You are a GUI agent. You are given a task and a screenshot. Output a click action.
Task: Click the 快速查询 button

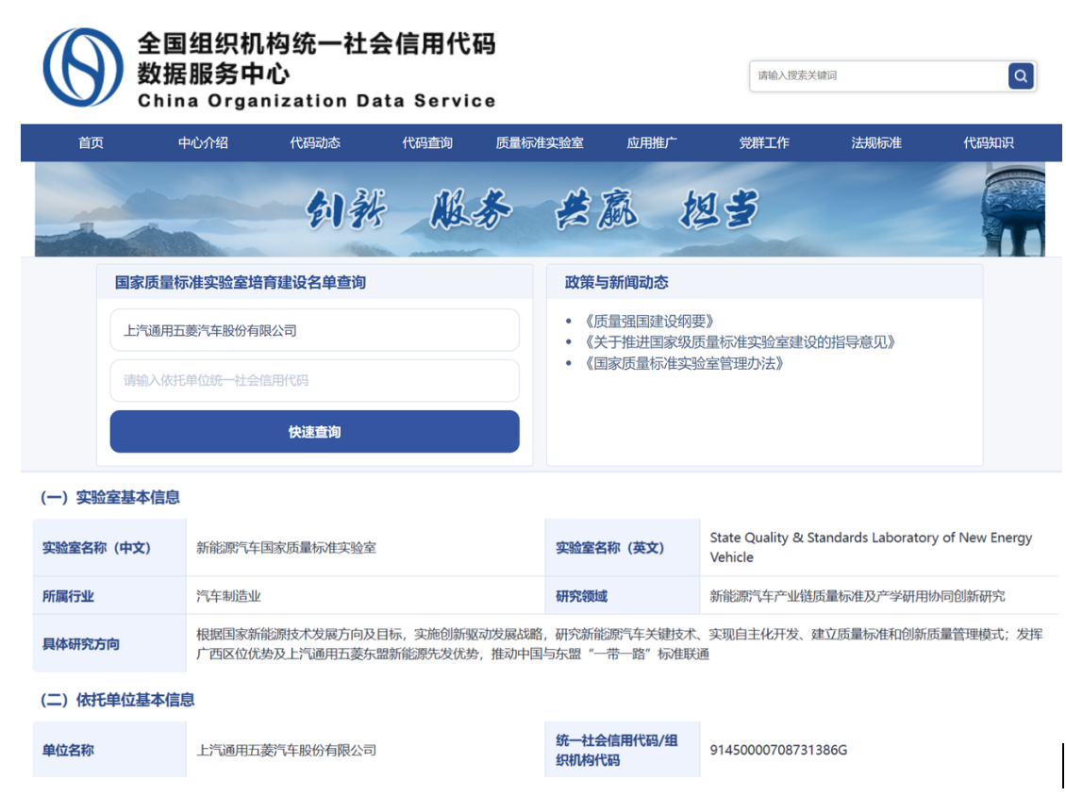click(315, 432)
